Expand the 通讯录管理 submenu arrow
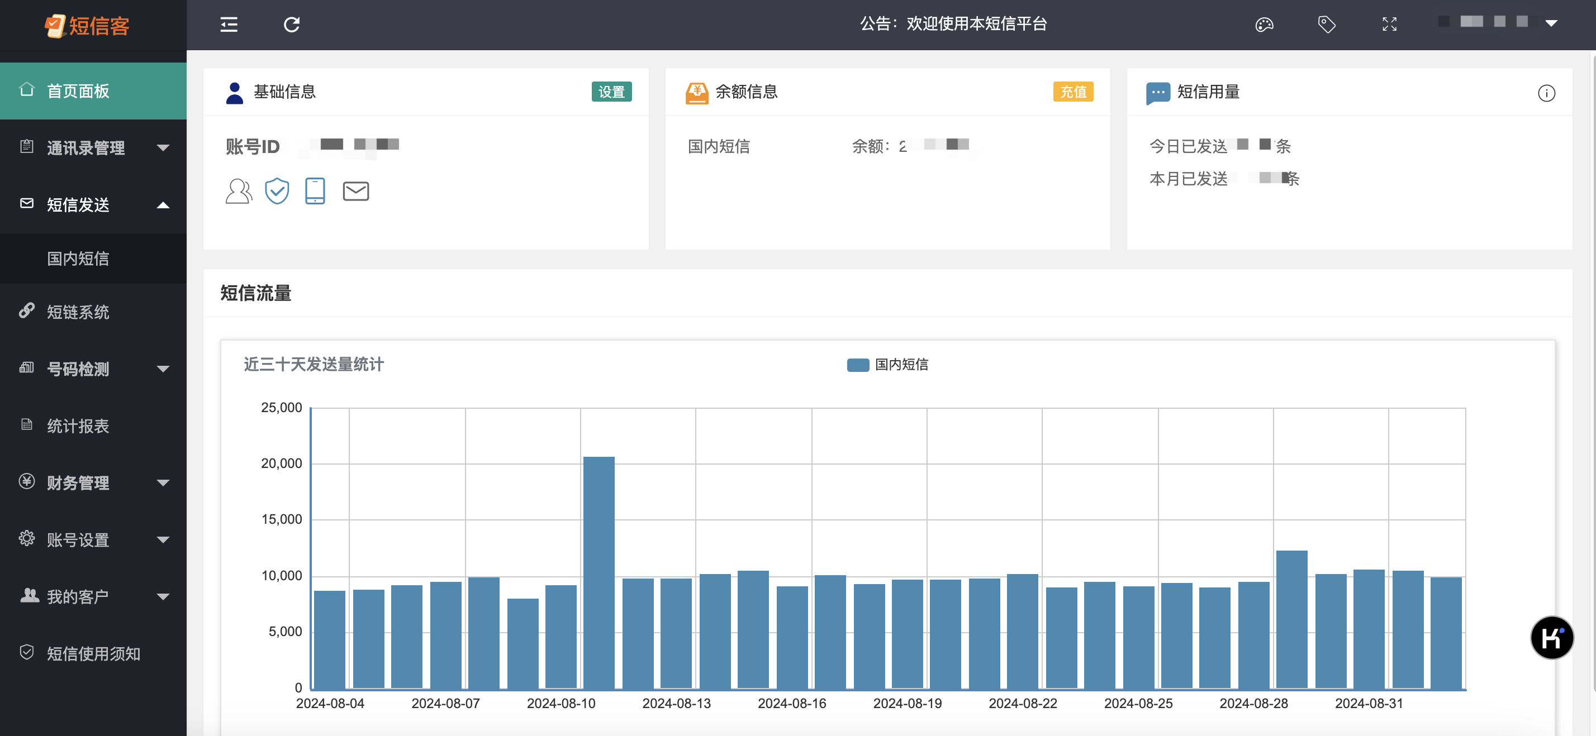 tap(163, 148)
